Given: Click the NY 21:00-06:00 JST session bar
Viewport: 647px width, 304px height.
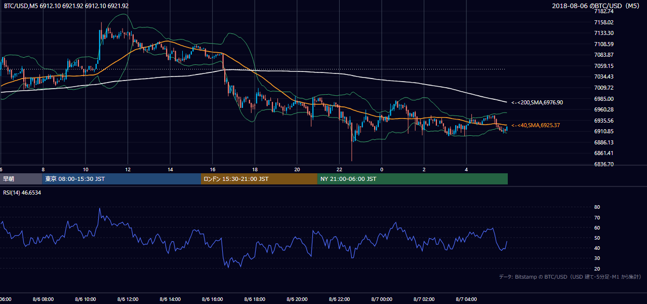Looking at the screenshot, I should click(413, 179).
